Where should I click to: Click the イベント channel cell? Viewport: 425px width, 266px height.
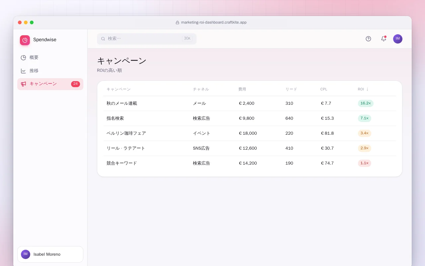pos(202,133)
